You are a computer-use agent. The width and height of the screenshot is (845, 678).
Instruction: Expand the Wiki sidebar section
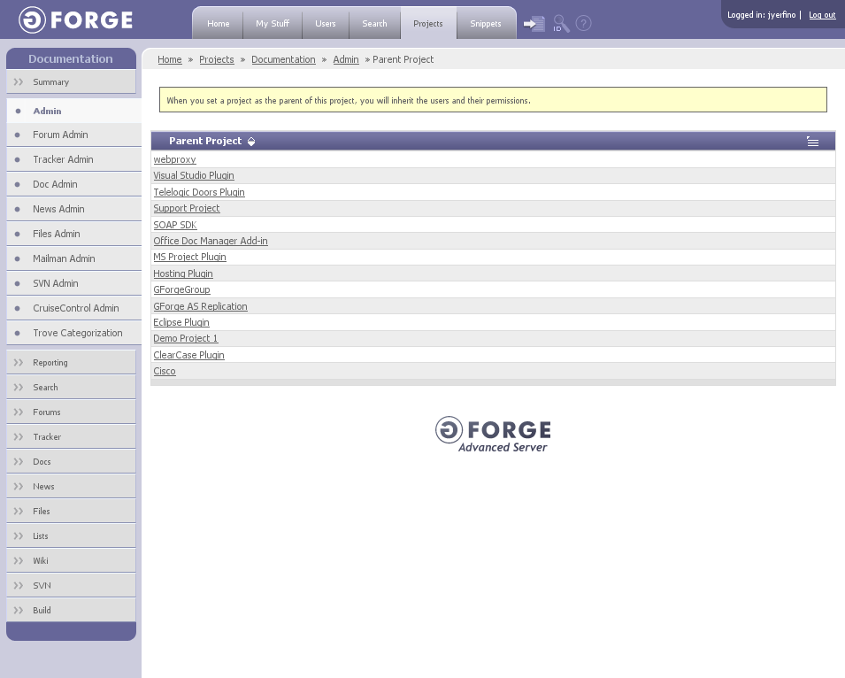point(71,561)
